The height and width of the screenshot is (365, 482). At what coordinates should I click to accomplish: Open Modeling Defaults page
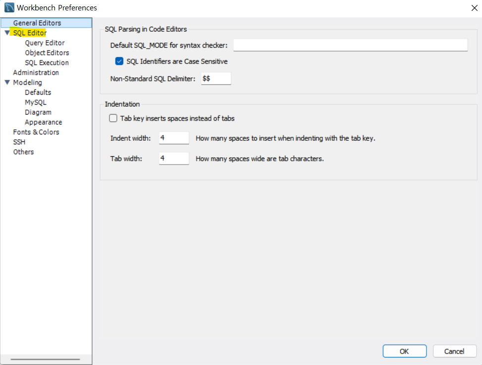pyautogui.click(x=38, y=92)
